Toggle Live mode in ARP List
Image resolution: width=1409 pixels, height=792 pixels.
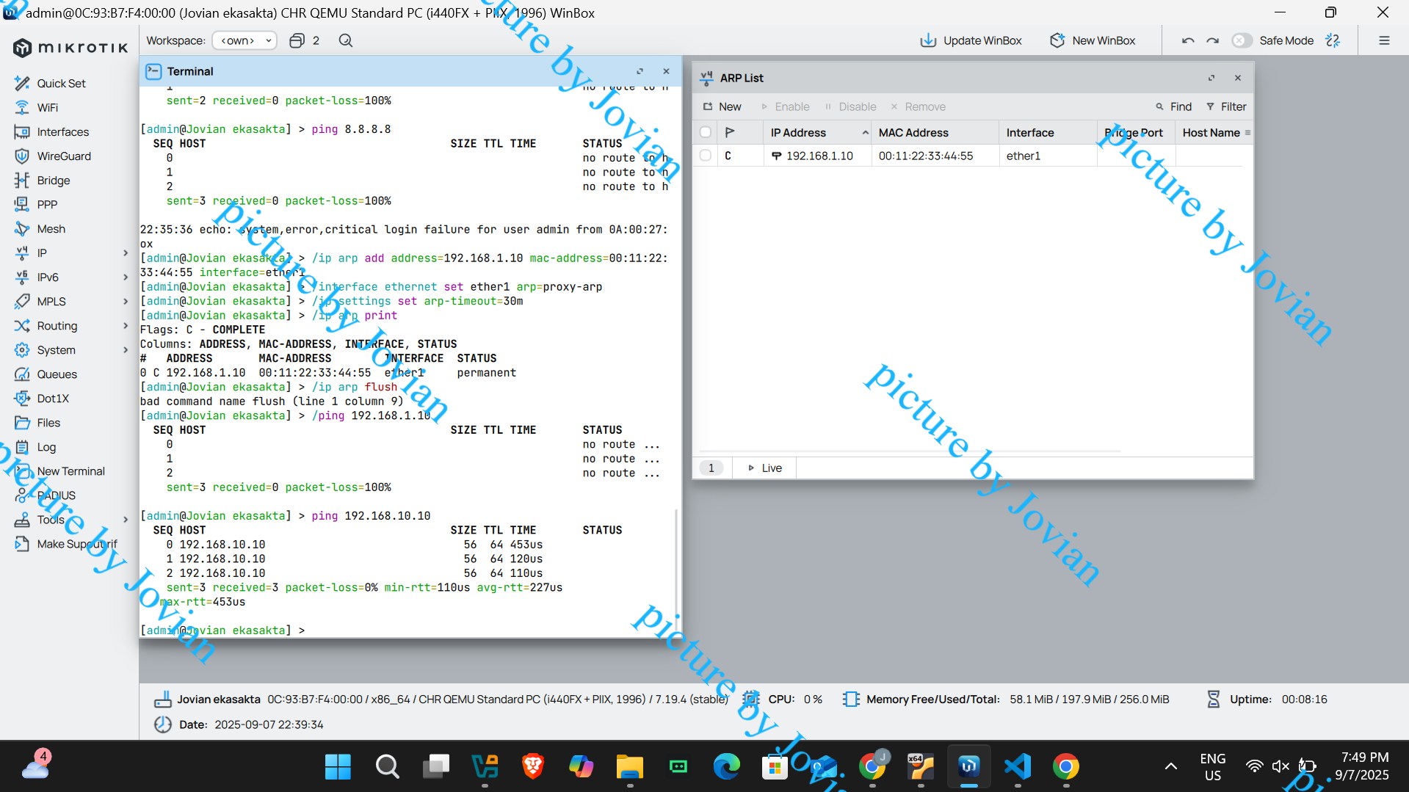(764, 468)
